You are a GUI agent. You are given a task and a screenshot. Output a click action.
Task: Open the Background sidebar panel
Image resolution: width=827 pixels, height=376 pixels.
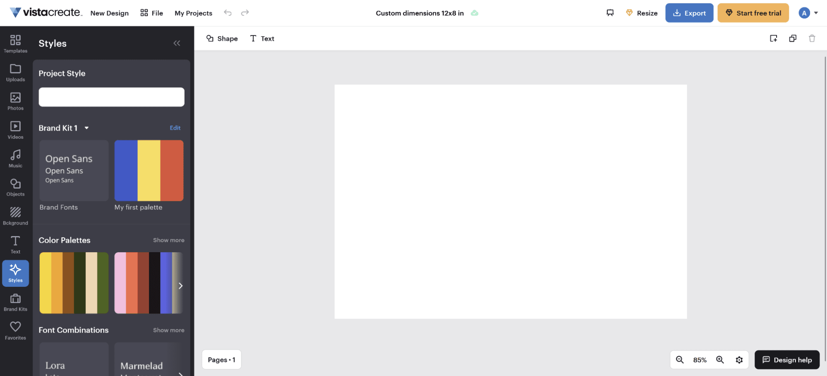15,216
